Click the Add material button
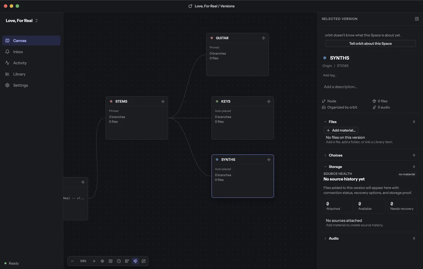The height and width of the screenshot is (269, 423). [341, 130]
